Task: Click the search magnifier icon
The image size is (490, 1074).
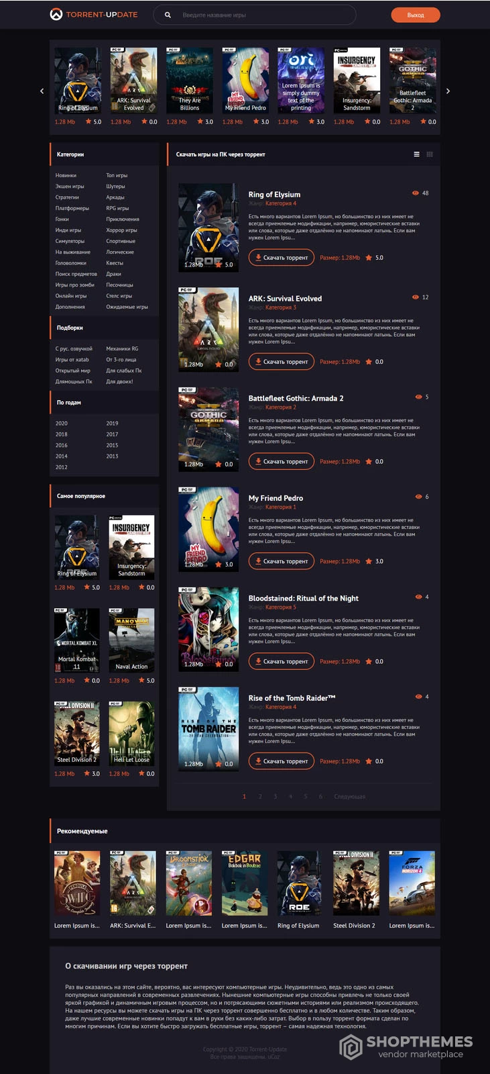Action: tap(168, 15)
